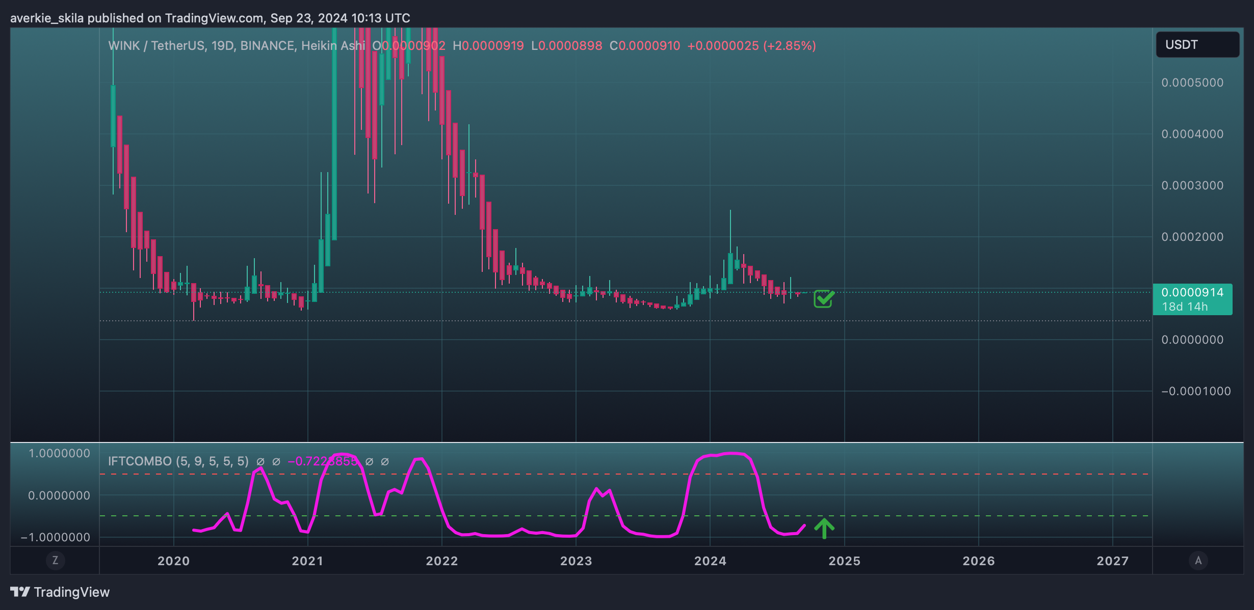Click the published by averkie_skila header text
Screen dimensions: 1254x610
210,18
